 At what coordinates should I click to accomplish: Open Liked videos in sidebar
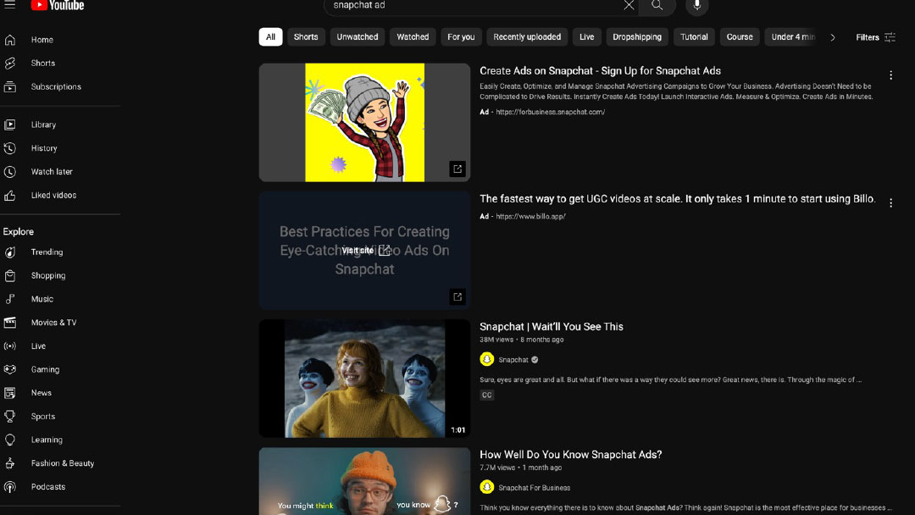(x=53, y=196)
